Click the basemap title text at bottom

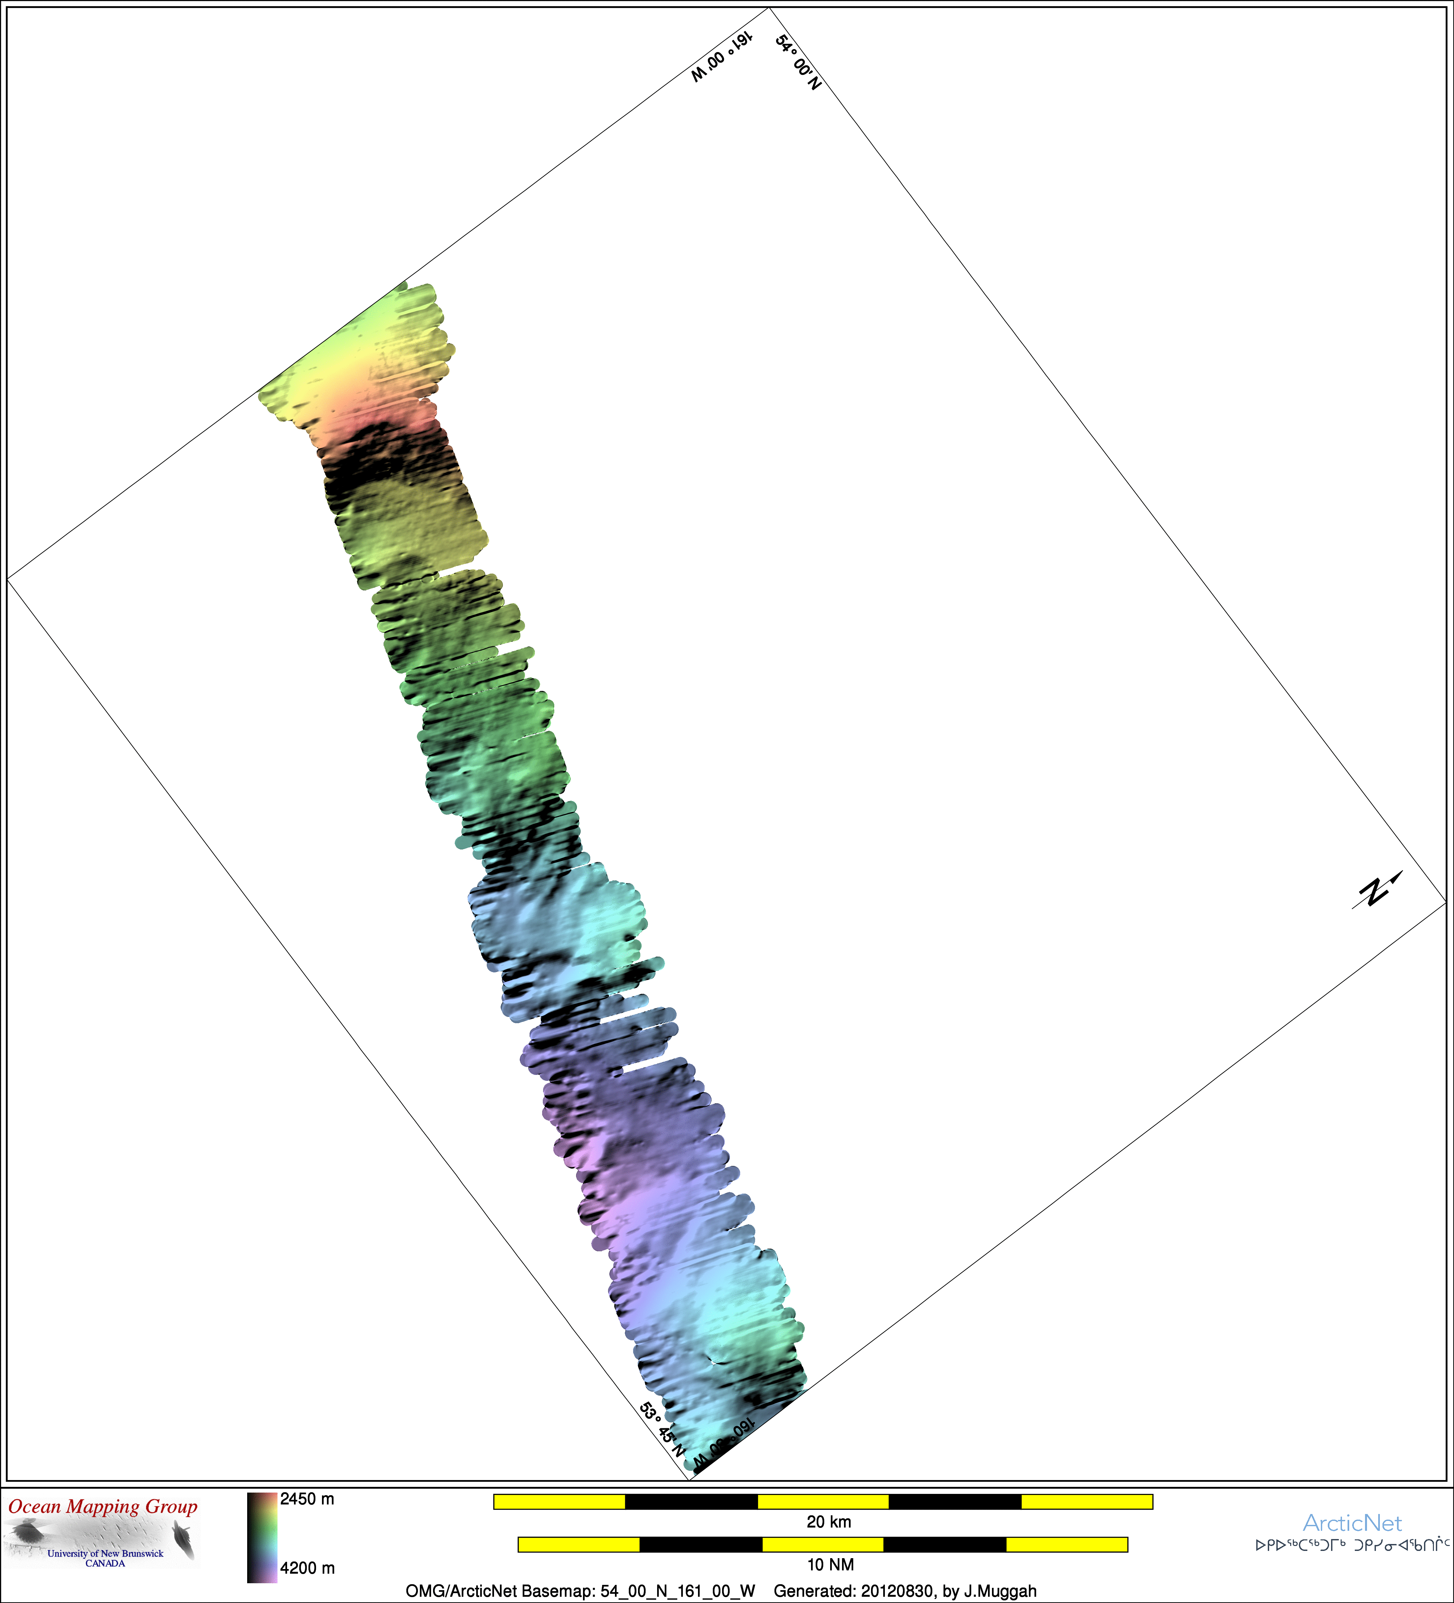(x=580, y=1591)
